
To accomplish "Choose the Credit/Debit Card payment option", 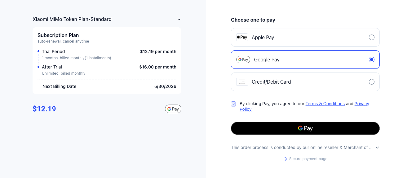I will pyautogui.click(x=305, y=82).
